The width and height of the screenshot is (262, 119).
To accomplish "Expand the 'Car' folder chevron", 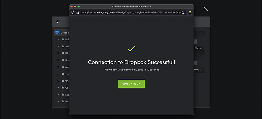I will pos(58,88).
